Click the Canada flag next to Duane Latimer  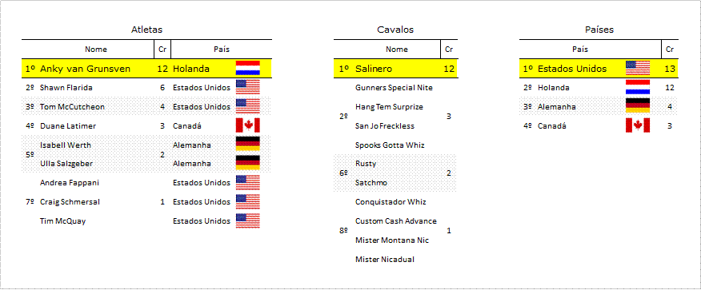click(x=248, y=125)
